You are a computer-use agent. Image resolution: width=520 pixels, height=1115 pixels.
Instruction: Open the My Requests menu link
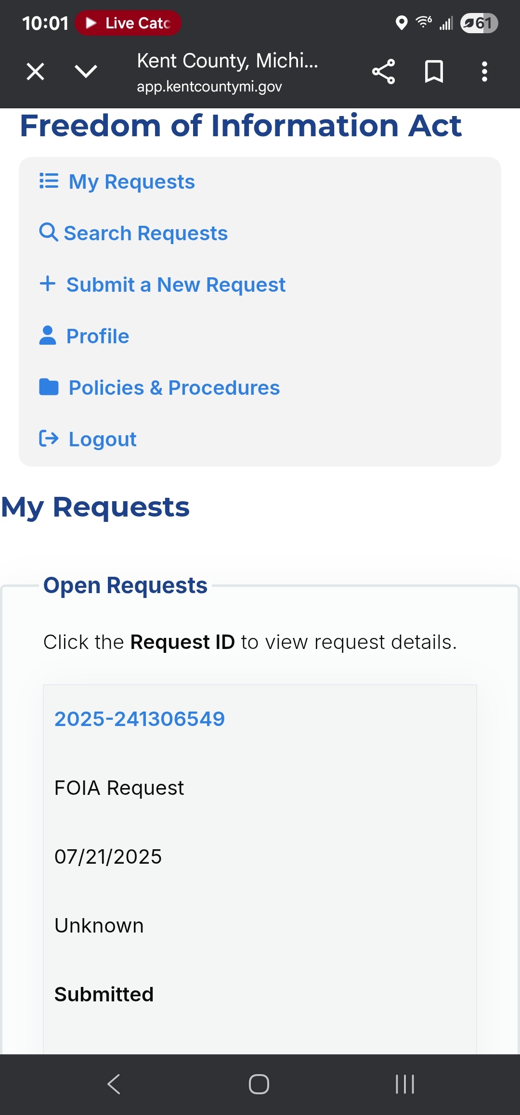coord(132,182)
